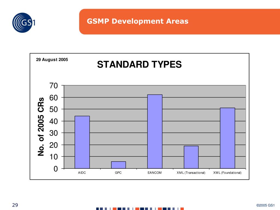Click the AIDC axis label
This screenshot has width=280, height=210.
click(82, 173)
